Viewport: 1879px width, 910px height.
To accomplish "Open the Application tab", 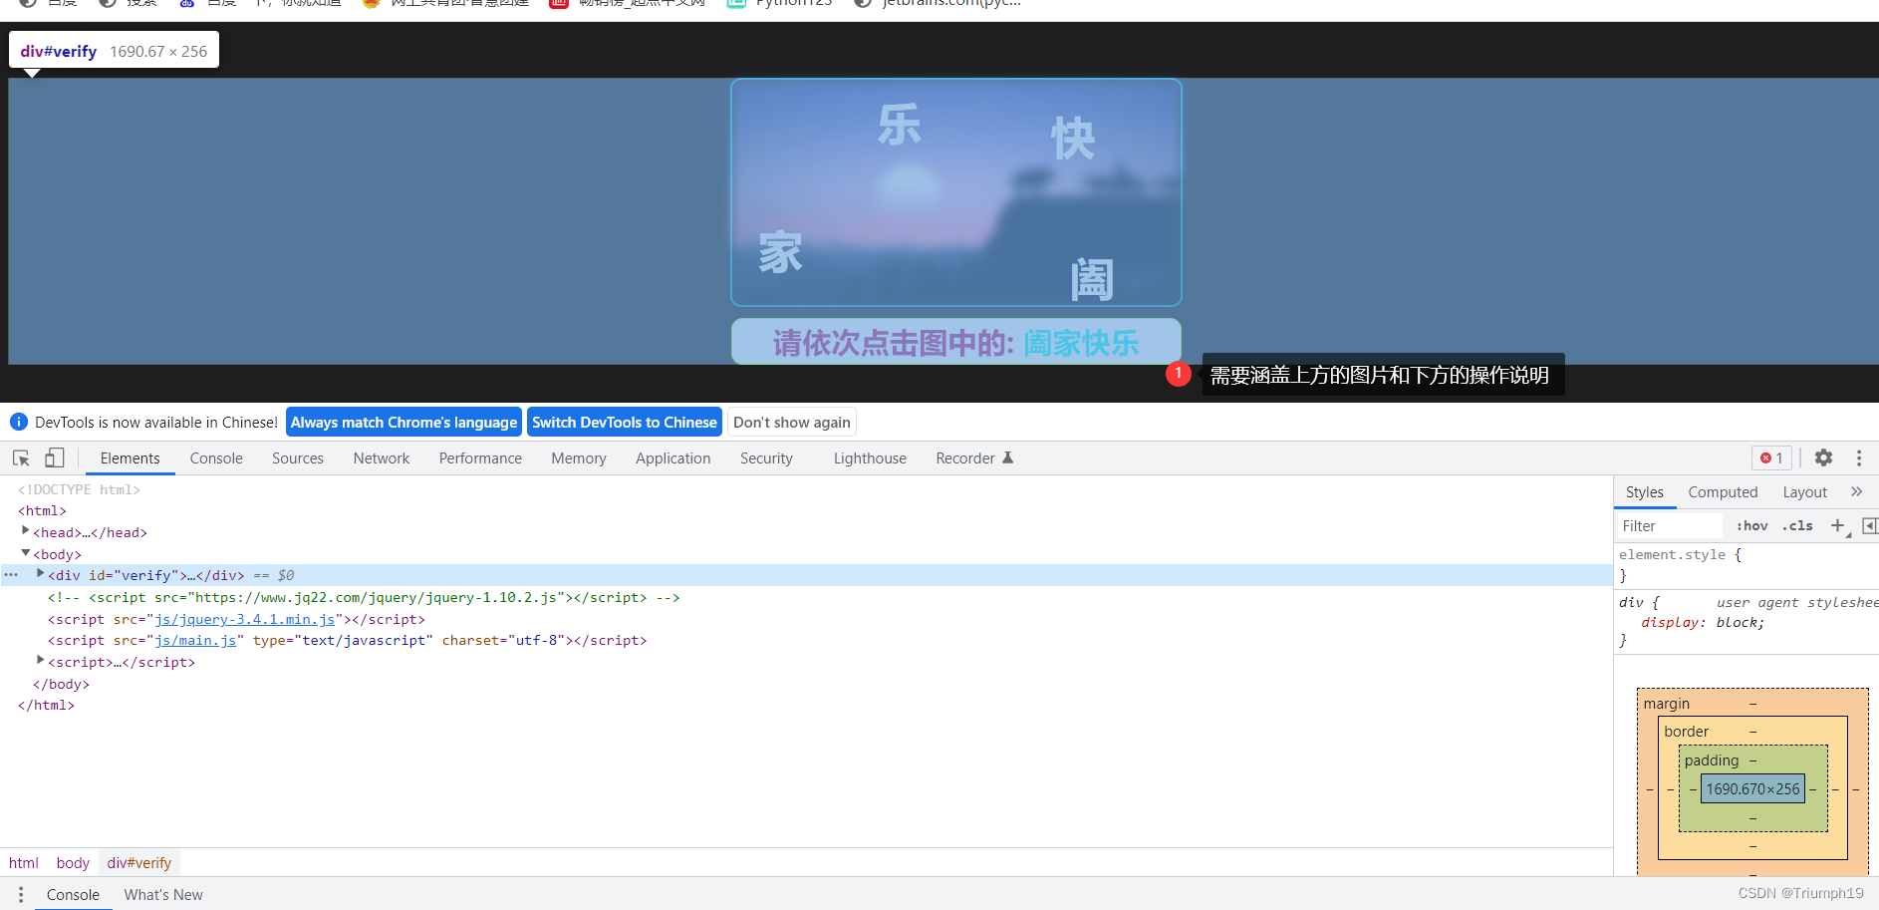I will coord(673,457).
